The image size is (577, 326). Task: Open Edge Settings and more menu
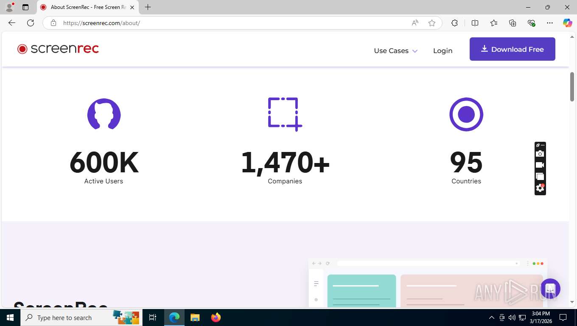[550, 23]
